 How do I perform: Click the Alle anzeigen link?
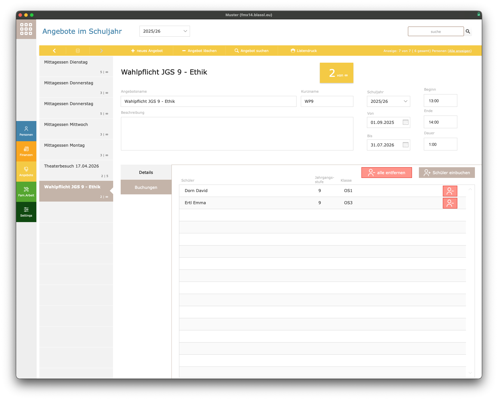click(x=460, y=51)
